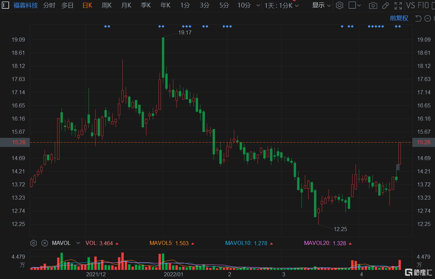Viewport: 435px width, 279px height.
Task: Select the pencil drawing tool
Action: [x=386, y=5]
